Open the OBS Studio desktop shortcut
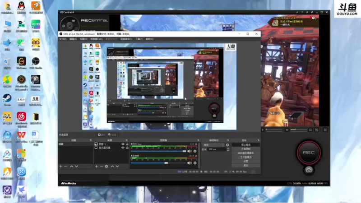This screenshot has height=203, width=361. point(36,63)
